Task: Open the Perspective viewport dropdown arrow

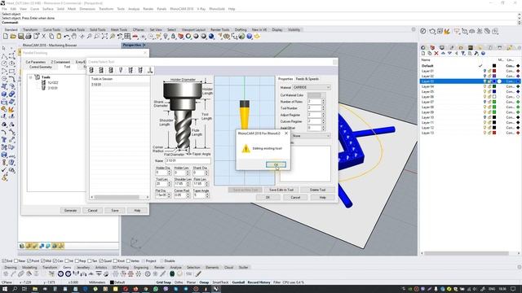Action: (x=144, y=45)
